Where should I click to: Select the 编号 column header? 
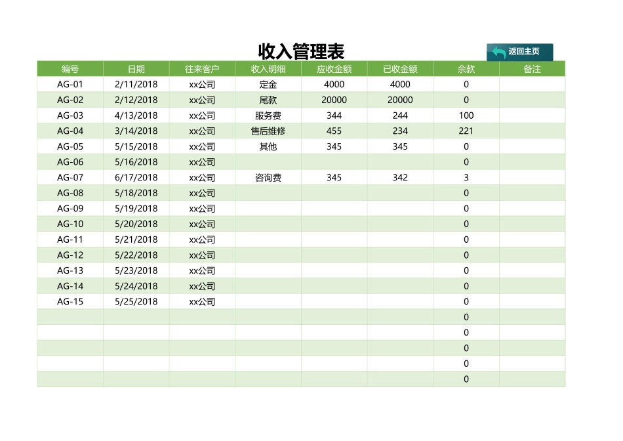pyautogui.click(x=70, y=69)
